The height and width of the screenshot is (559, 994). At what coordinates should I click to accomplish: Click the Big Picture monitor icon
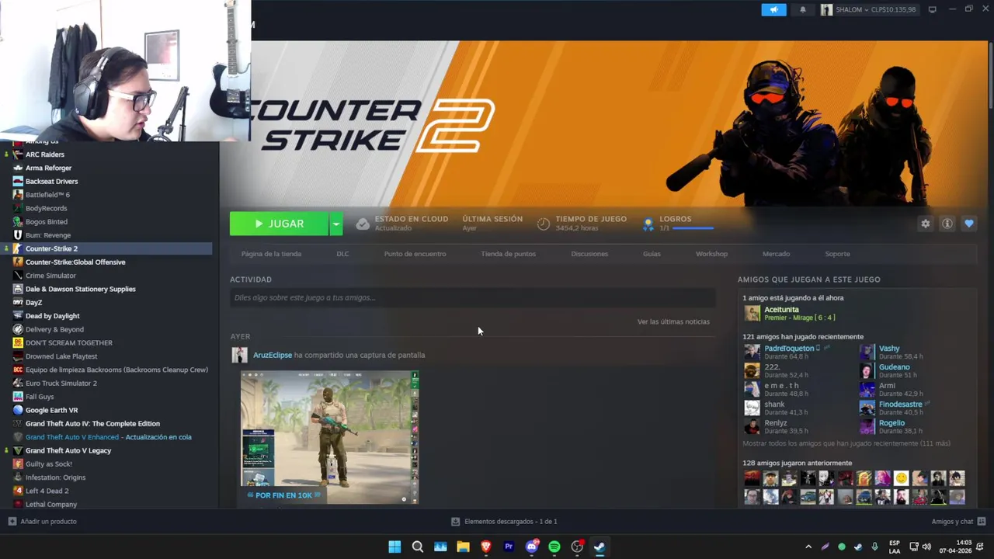click(x=933, y=9)
